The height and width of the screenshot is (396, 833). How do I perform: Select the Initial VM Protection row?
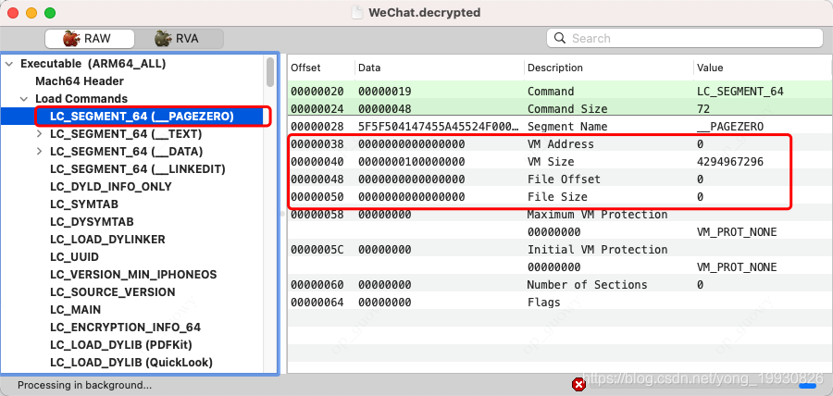(x=560, y=249)
